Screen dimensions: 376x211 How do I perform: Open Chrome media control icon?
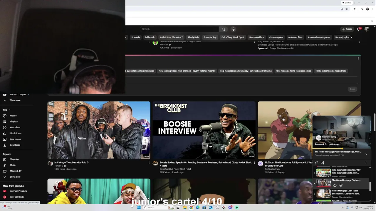coord(362,9)
